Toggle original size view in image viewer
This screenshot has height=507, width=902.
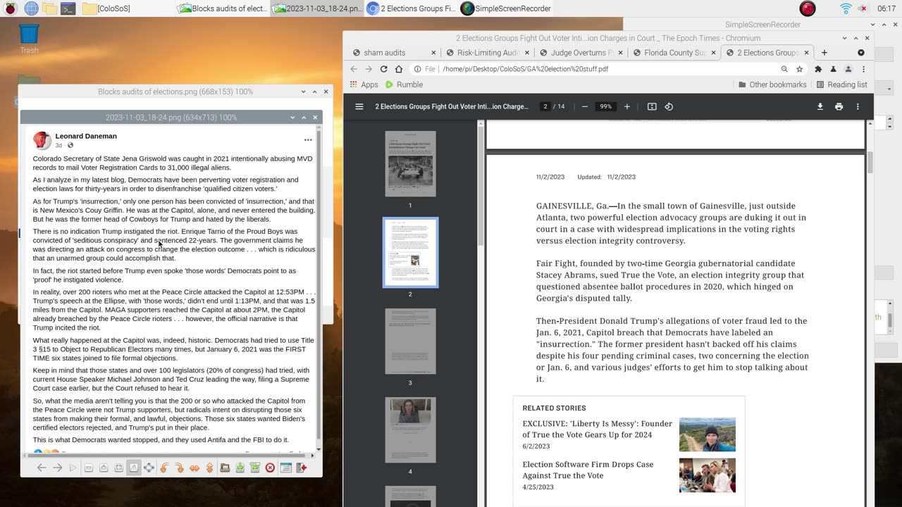tap(134, 468)
